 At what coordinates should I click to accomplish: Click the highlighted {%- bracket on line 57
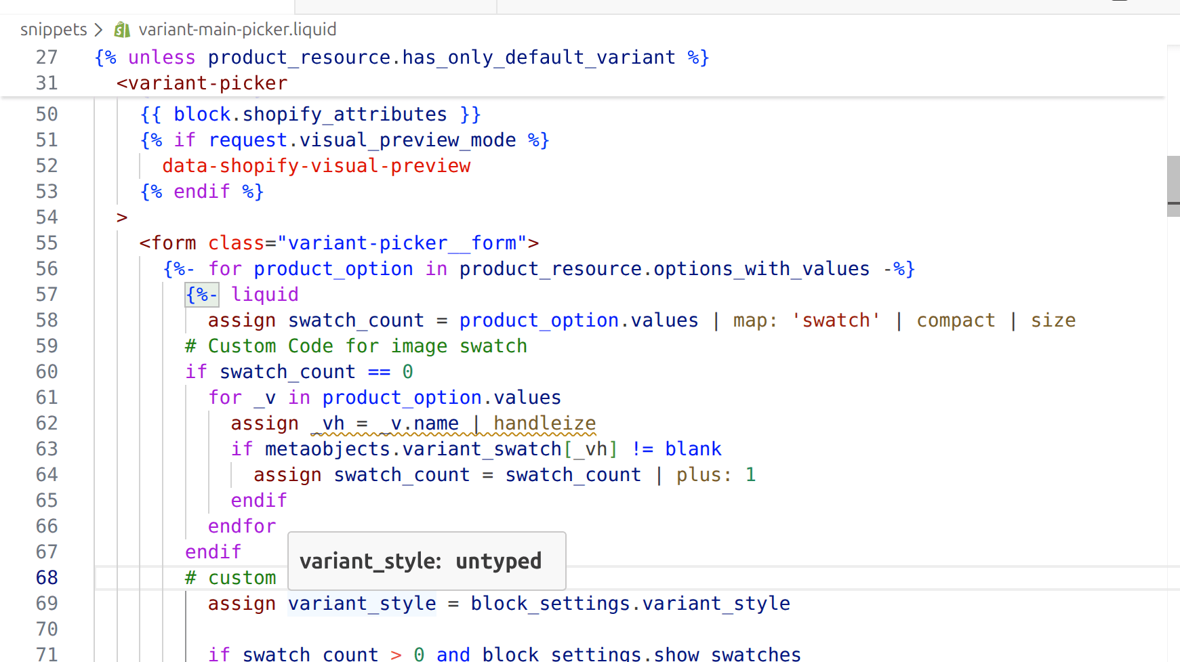tap(202, 295)
